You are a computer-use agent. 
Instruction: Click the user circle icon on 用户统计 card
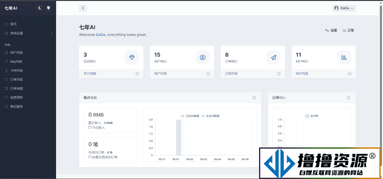203,57
